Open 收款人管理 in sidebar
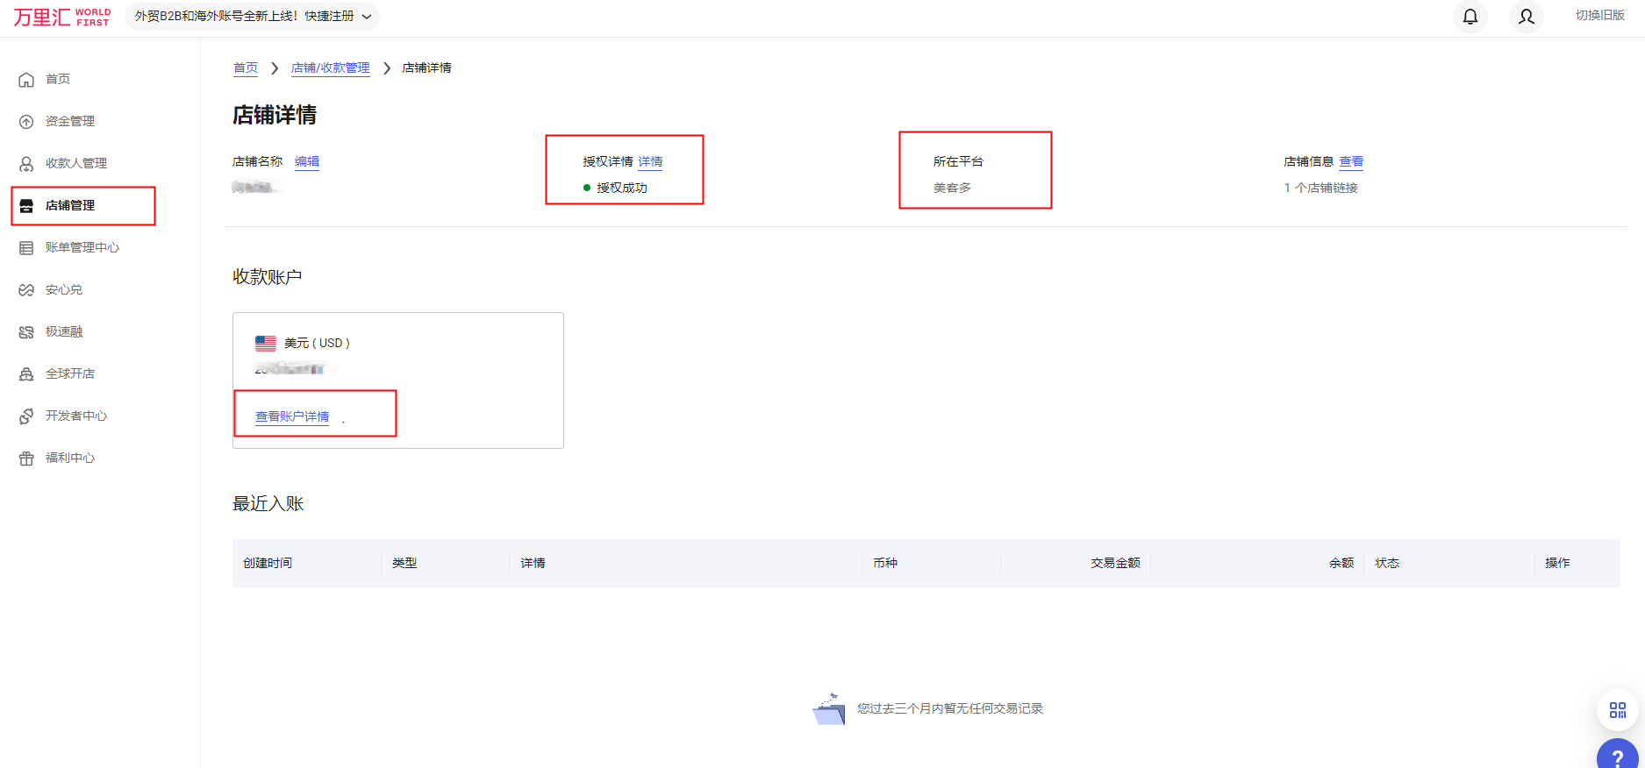Screen dimensions: 1645x768 coord(75,163)
